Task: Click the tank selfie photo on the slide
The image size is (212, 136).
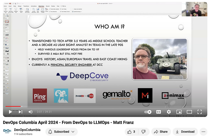Action: (x=160, y=59)
